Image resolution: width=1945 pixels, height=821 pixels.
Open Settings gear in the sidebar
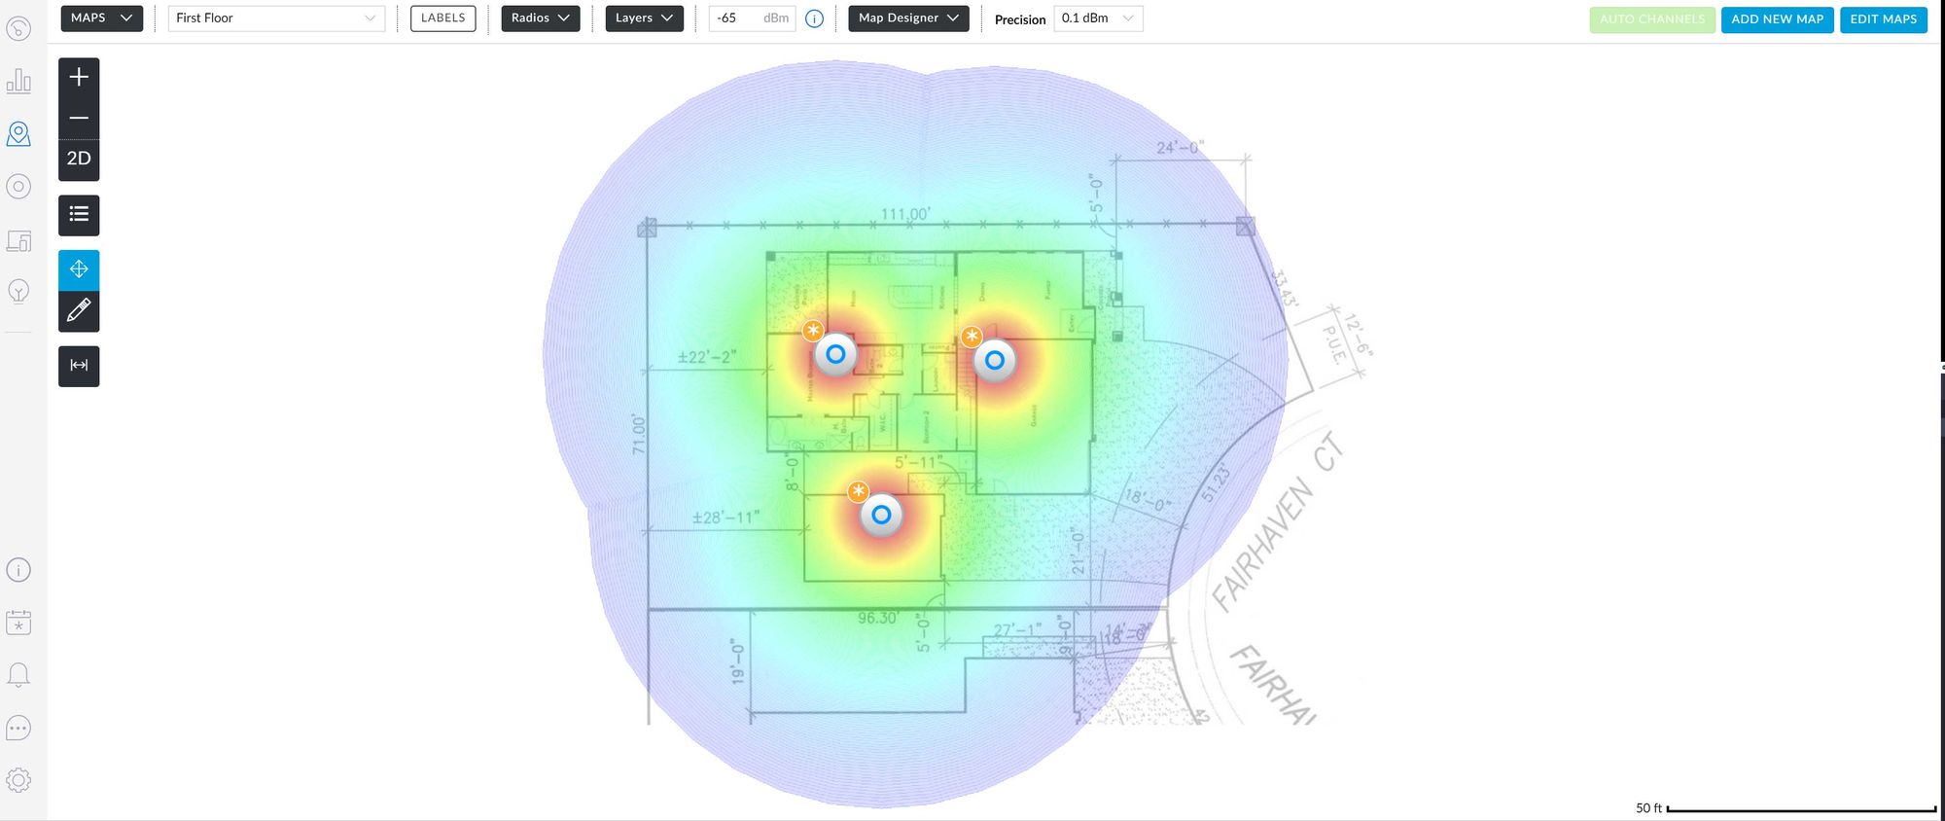[18, 780]
